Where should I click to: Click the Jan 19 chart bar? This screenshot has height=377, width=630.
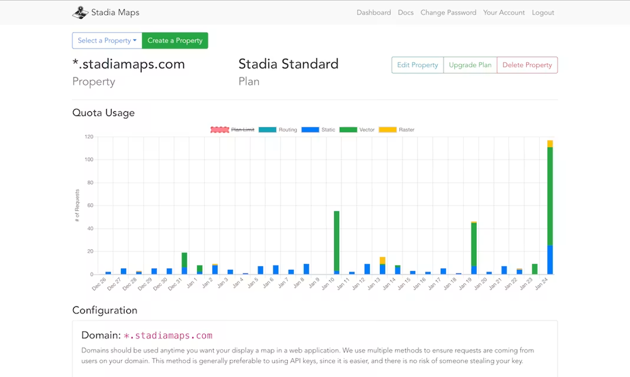click(x=474, y=248)
